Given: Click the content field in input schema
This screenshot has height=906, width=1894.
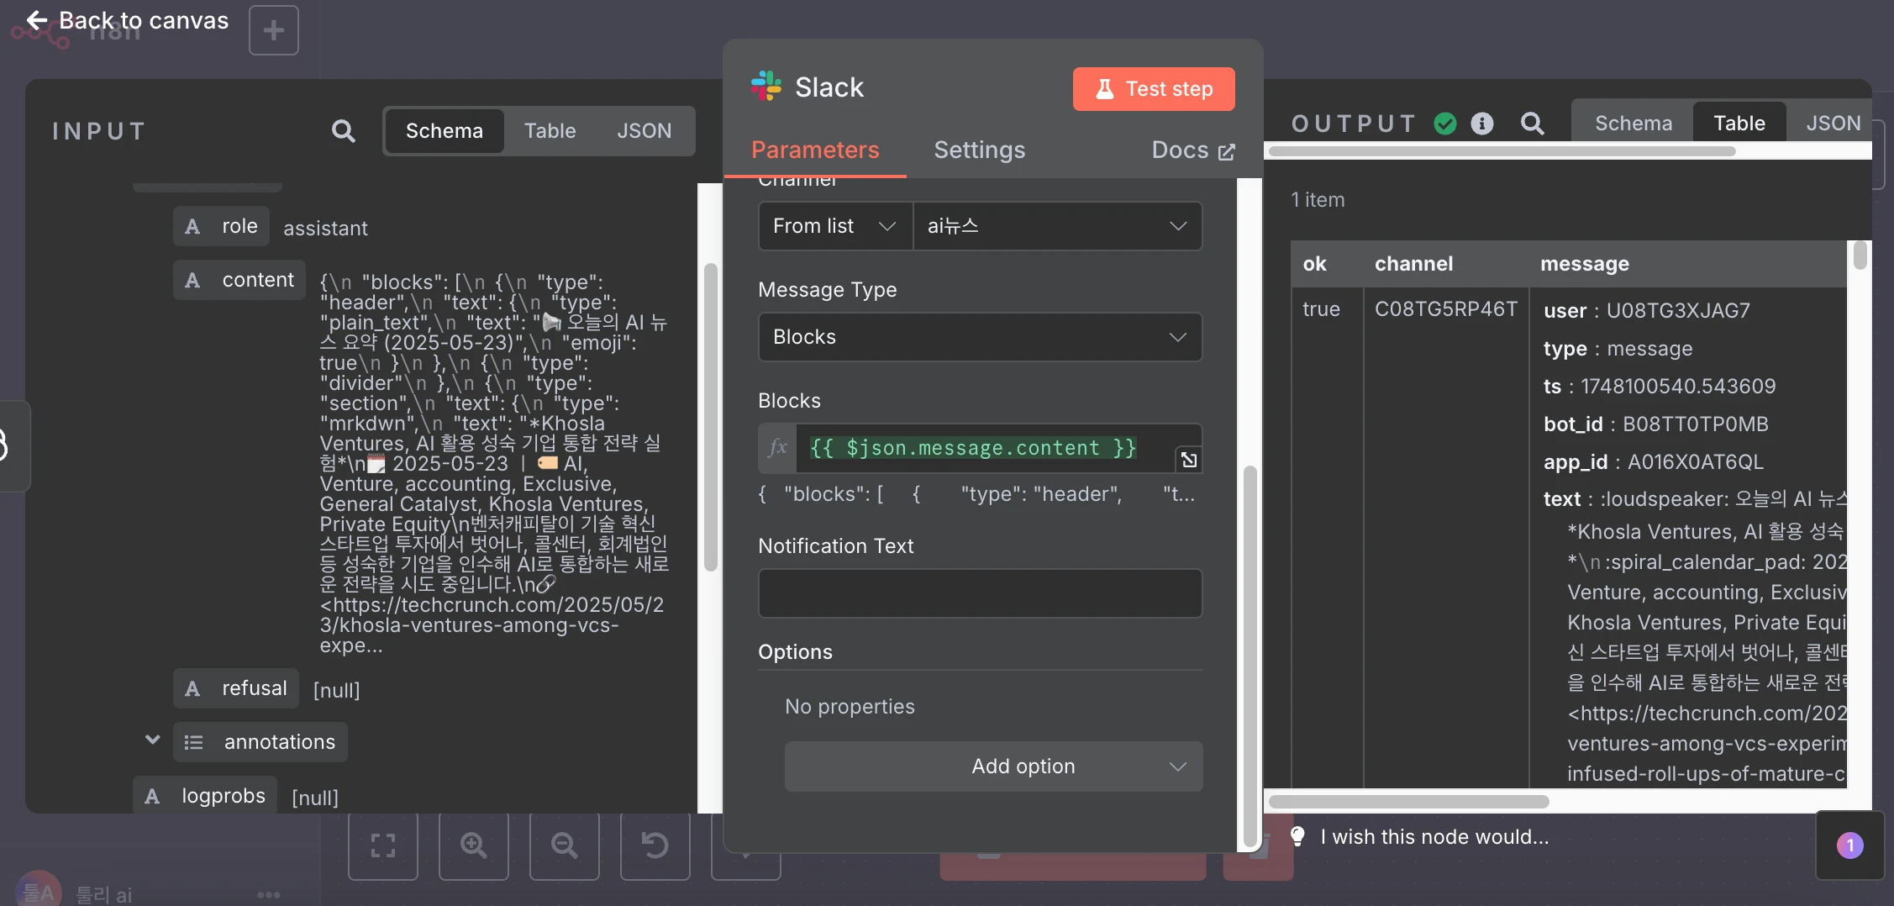Looking at the screenshot, I should [x=239, y=281].
